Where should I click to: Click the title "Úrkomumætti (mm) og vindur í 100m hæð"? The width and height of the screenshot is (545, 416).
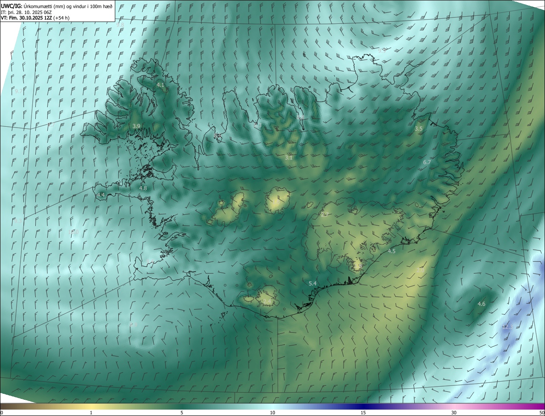click(x=68, y=6)
